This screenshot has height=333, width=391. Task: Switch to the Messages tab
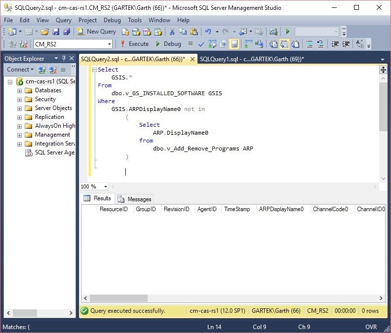tap(135, 199)
